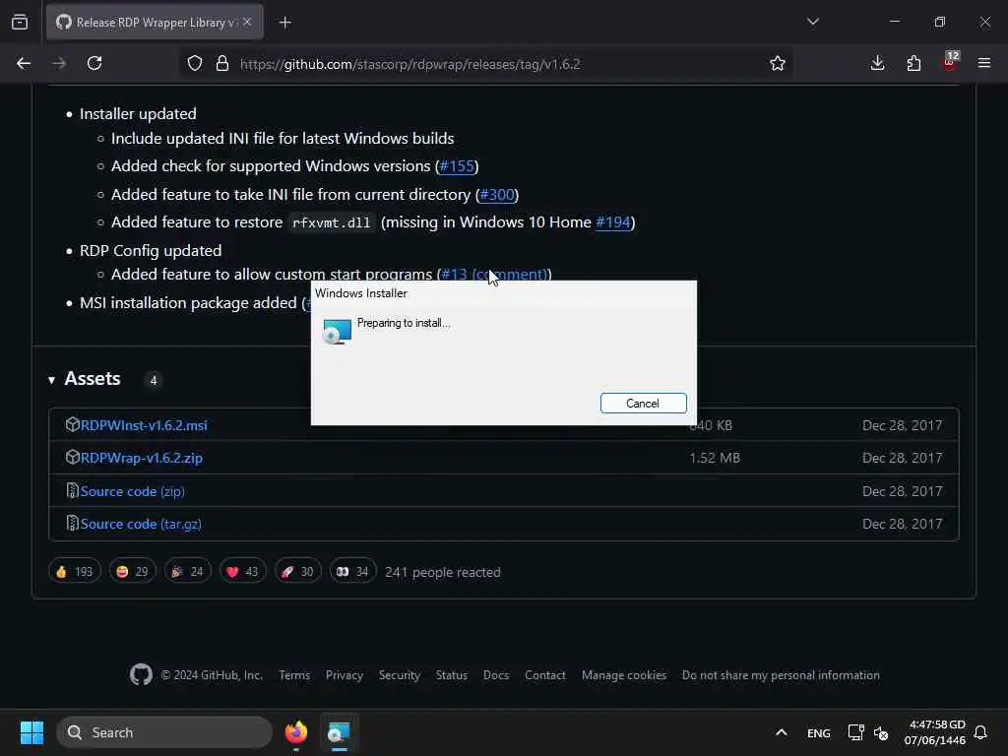The width and height of the screenshot is (1008, 756).
Task: Toggle thumbs up reaction with 193
Action: (75, 572)
